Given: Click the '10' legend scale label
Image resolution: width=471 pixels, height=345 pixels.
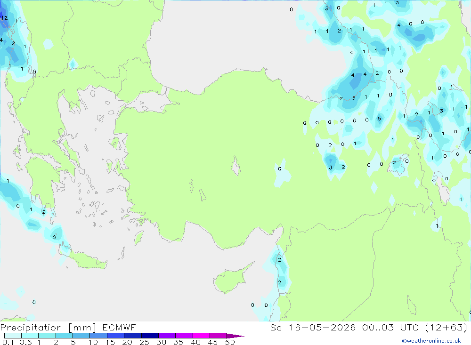Looking at the screenshot, I should point(93,342).
